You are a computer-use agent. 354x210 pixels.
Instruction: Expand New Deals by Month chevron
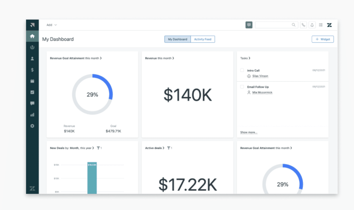[x=93, y=148]
